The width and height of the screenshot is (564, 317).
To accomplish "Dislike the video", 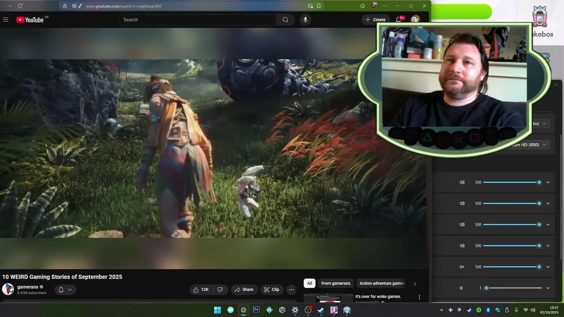I will [220, 289].
